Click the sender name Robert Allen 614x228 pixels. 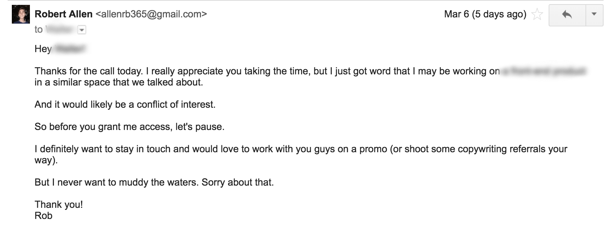click(64, 14)
